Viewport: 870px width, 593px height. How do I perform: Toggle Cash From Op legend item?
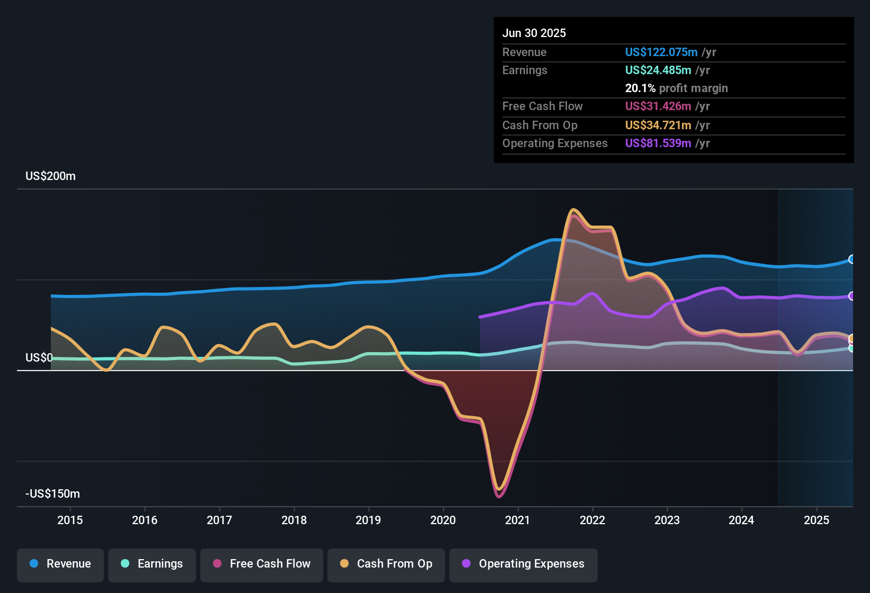(386, 564)
